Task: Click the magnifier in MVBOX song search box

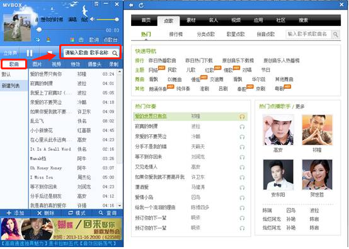Action: pos(115,53)
